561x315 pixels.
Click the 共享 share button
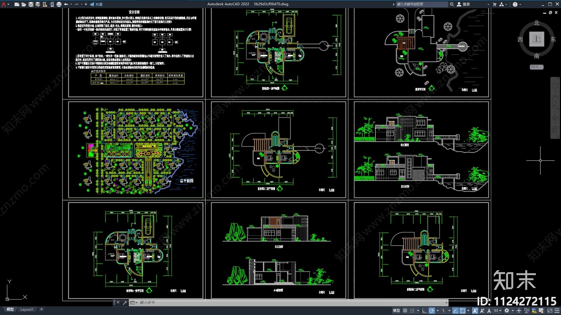(96, 4)
